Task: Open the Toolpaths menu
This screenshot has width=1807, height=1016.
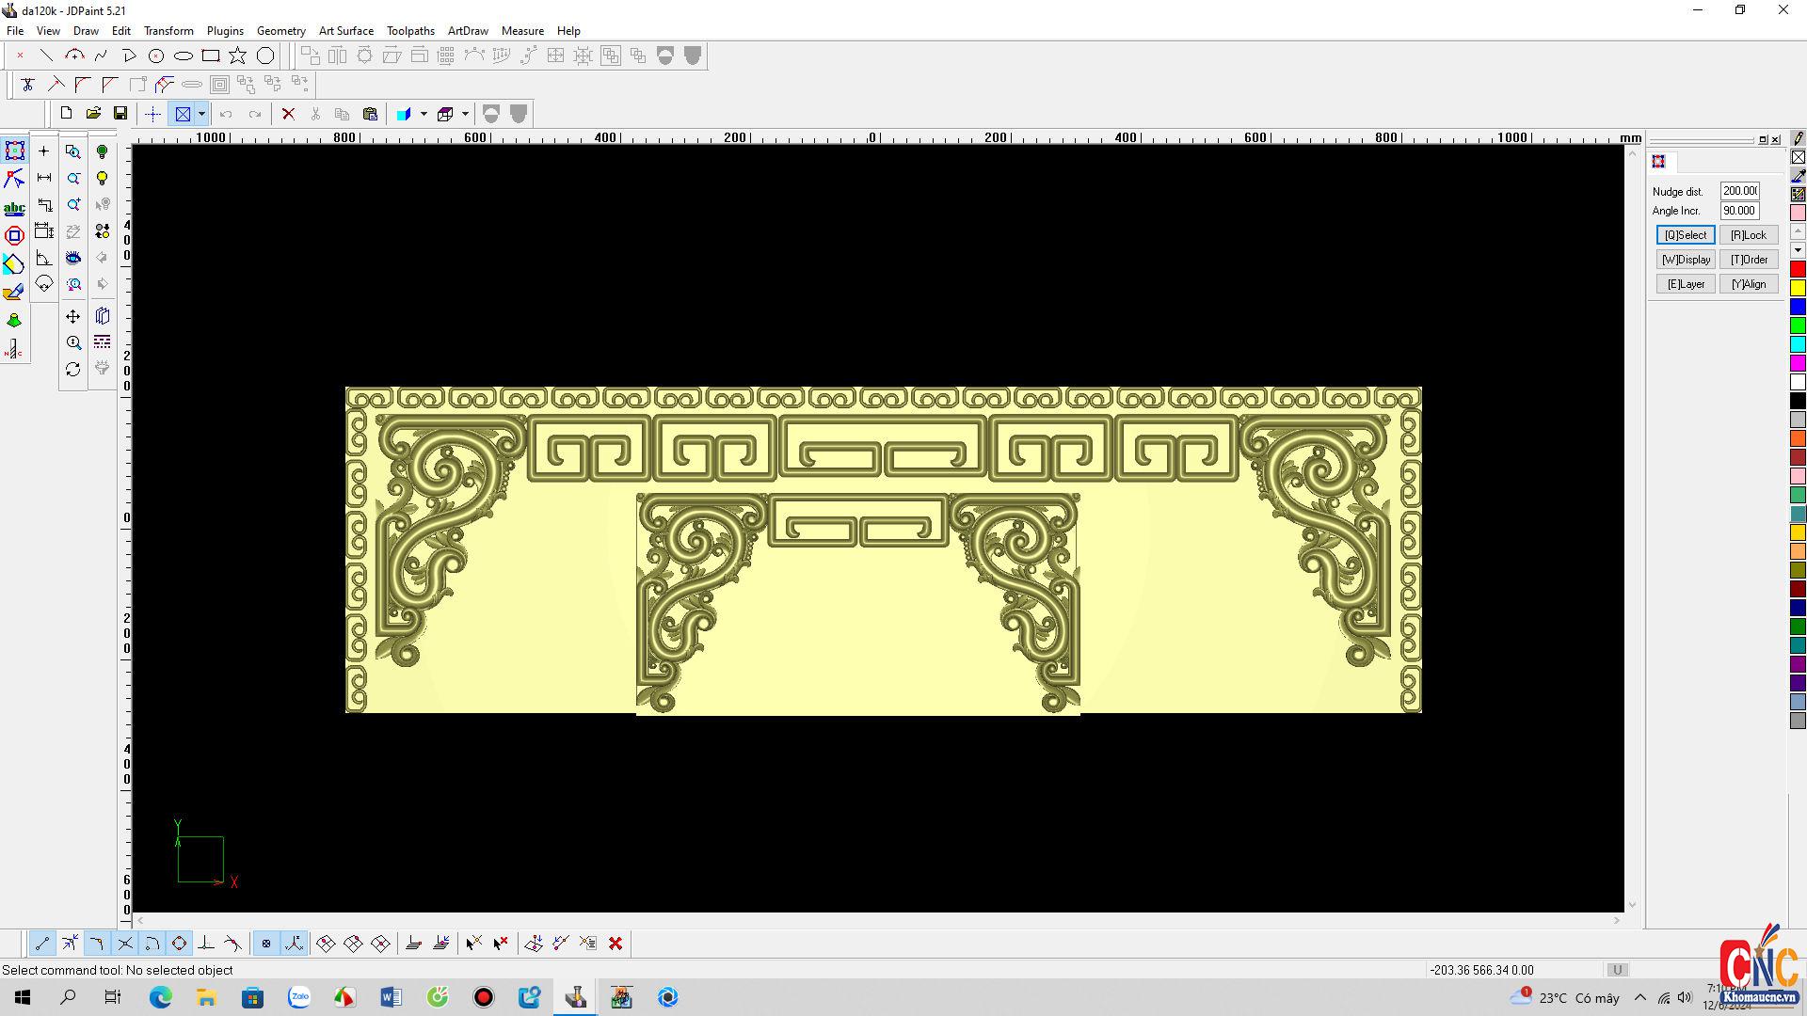Action: click(x=410, y=30)
